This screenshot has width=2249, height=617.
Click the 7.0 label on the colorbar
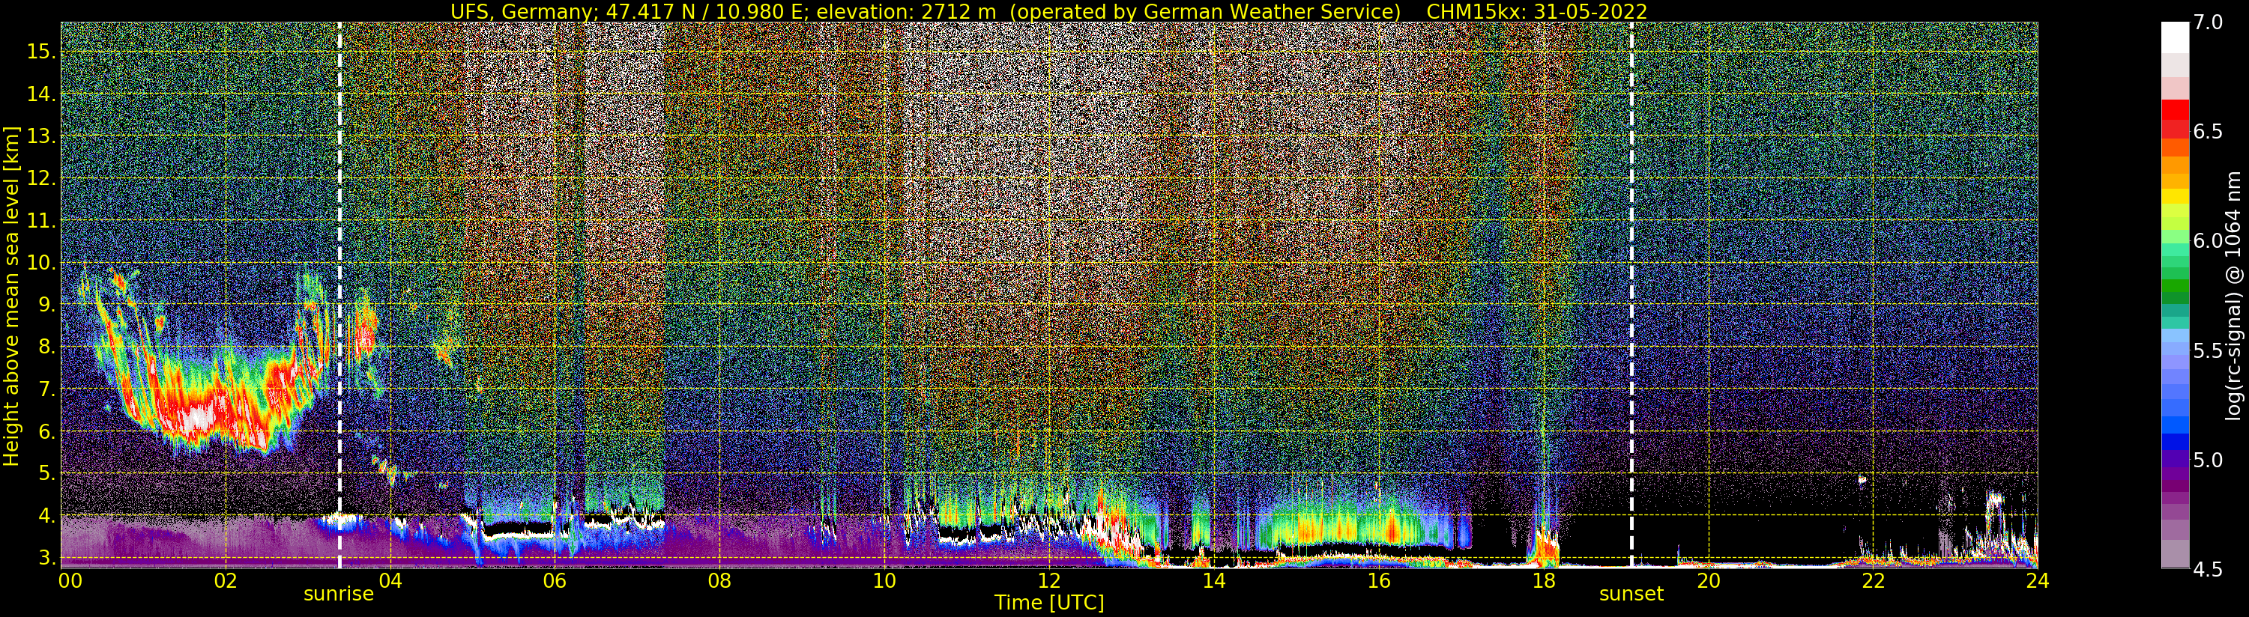pos(2208,22)
